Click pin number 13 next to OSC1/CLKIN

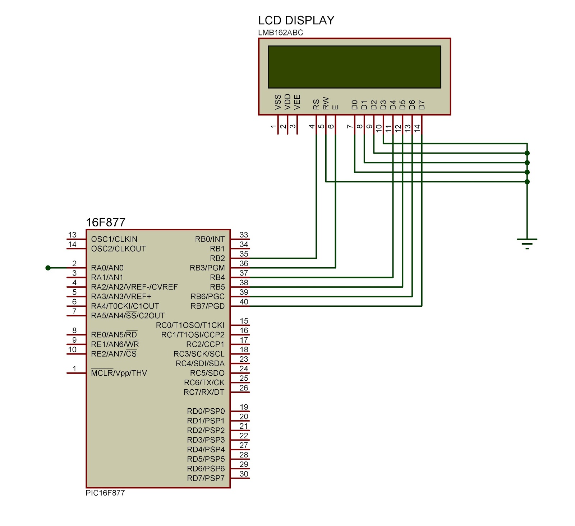72,235
